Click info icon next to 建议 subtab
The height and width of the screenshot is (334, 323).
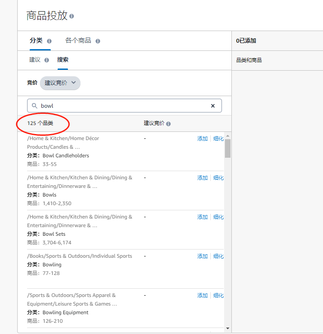[46, 60]
